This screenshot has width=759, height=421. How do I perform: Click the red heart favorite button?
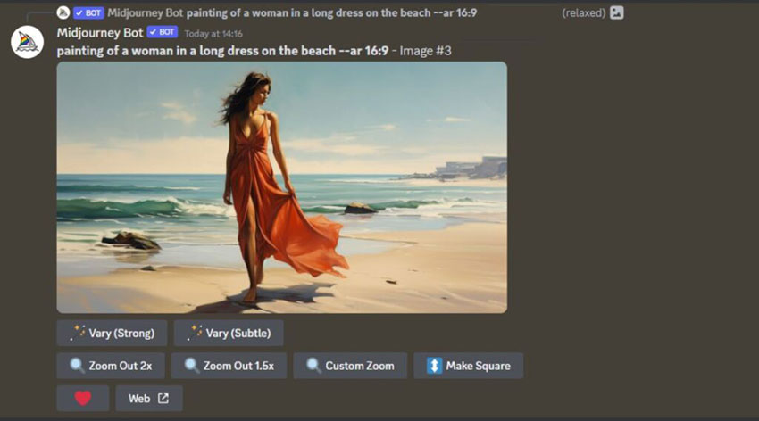(82, 398)
